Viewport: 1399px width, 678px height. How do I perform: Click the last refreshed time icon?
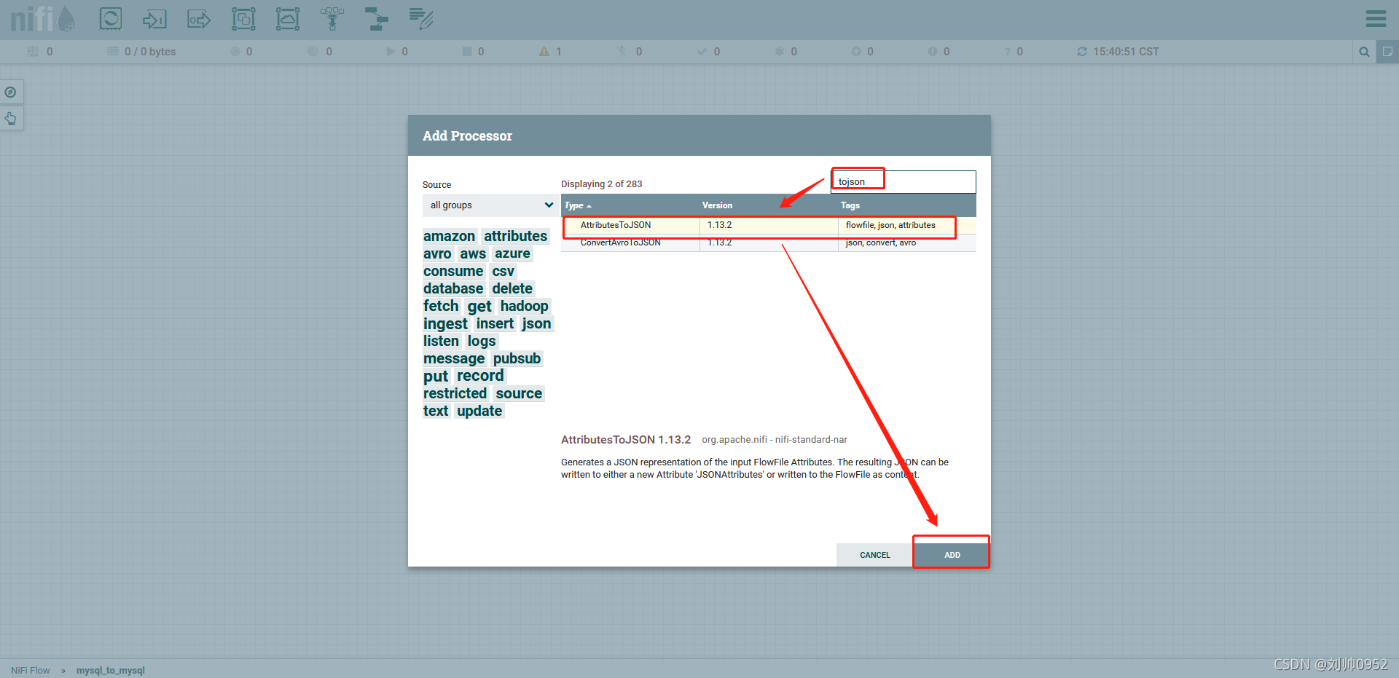1082,52
